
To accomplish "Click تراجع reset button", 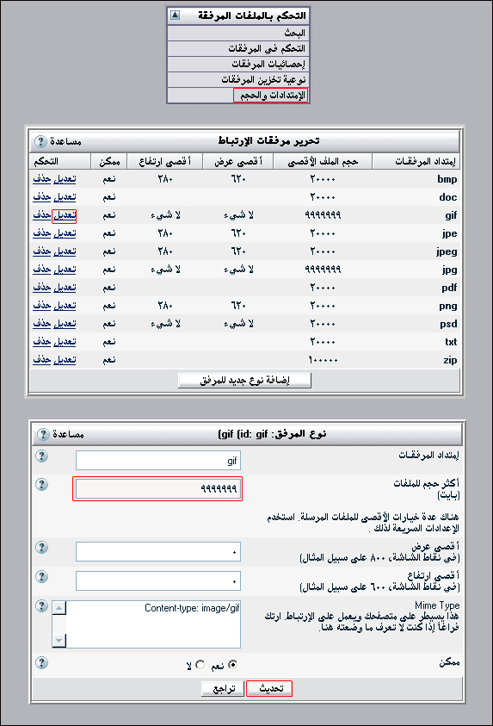I will coord(223,688).
